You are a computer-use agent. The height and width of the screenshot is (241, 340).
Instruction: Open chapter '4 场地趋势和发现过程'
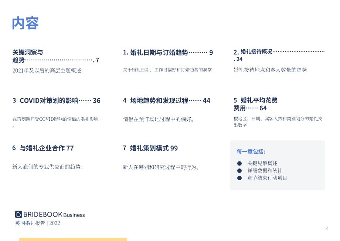point(167,101)
